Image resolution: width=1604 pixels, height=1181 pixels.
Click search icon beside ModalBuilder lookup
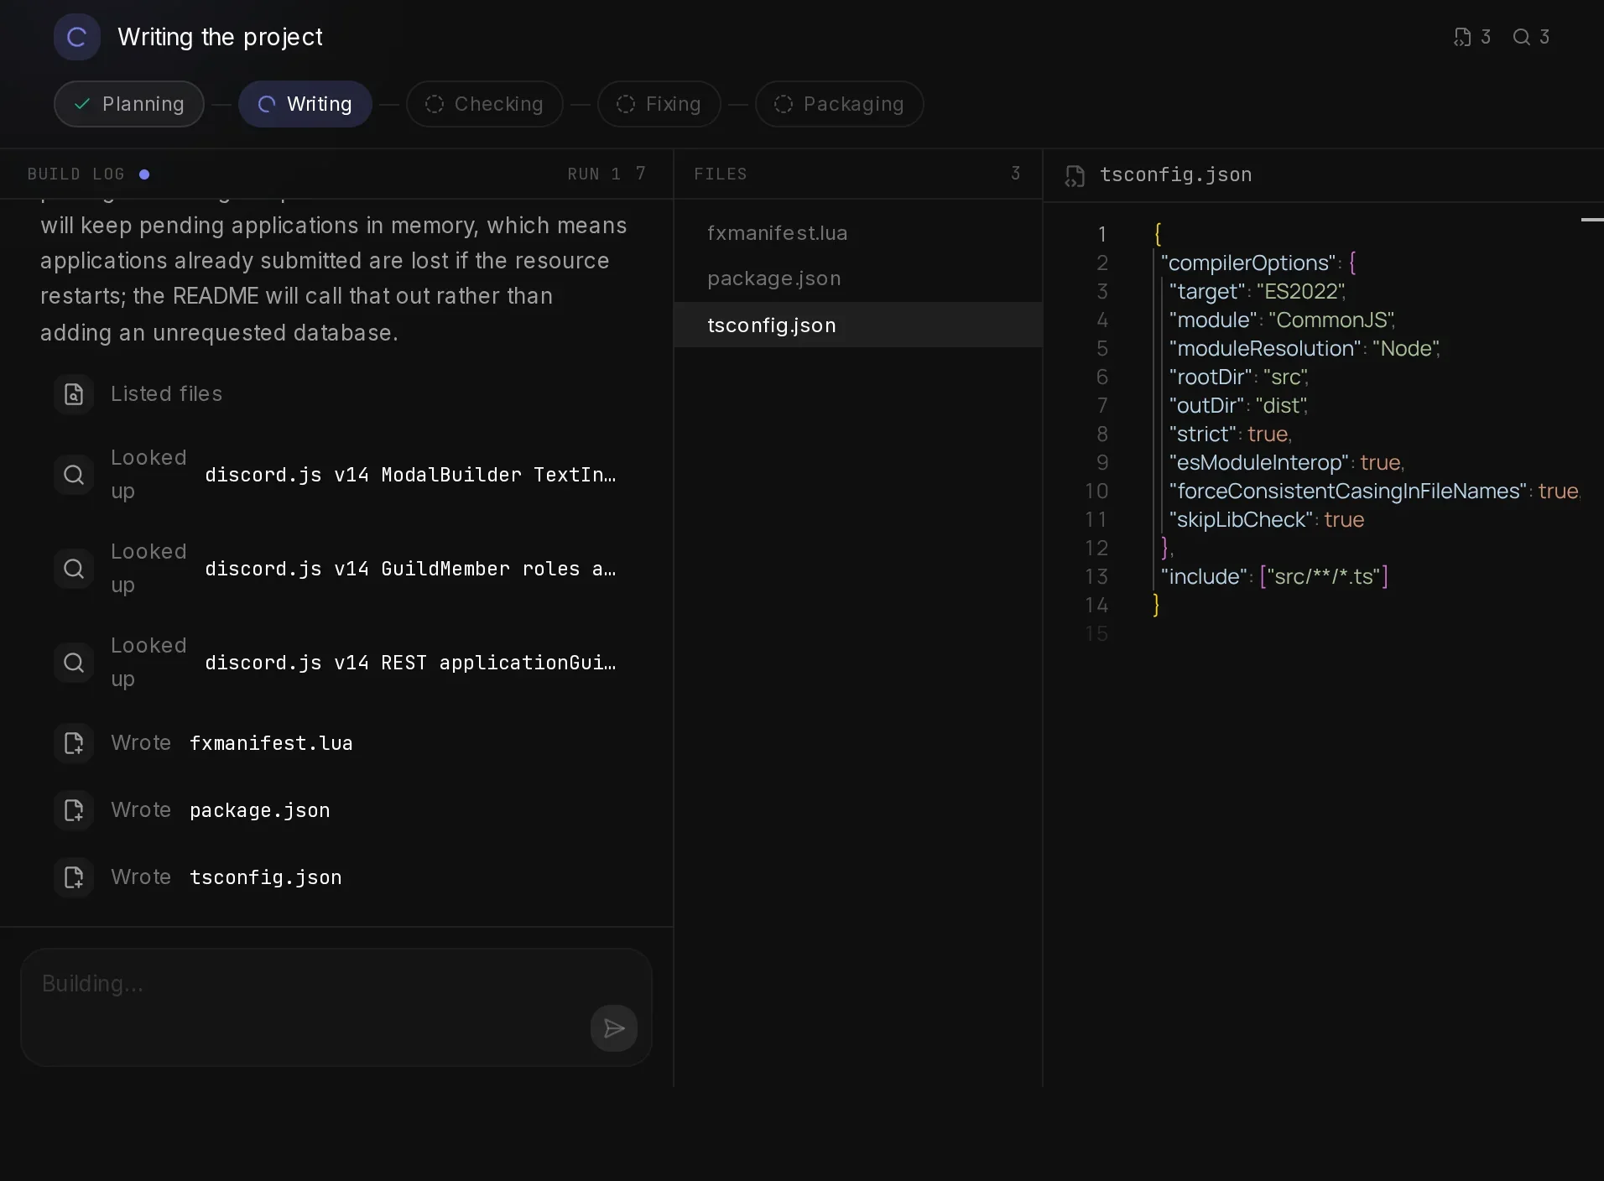click(74, 475)
